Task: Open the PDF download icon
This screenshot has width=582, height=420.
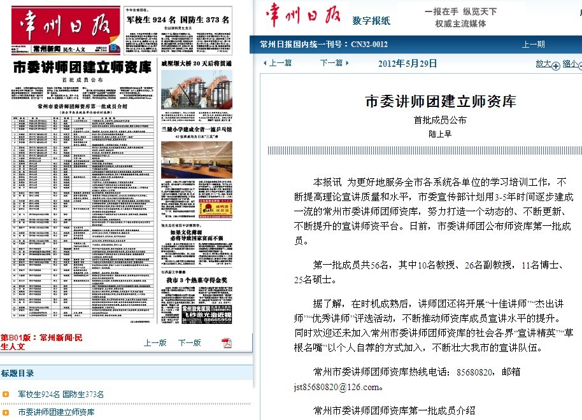Action: click(x=226, y=343)
